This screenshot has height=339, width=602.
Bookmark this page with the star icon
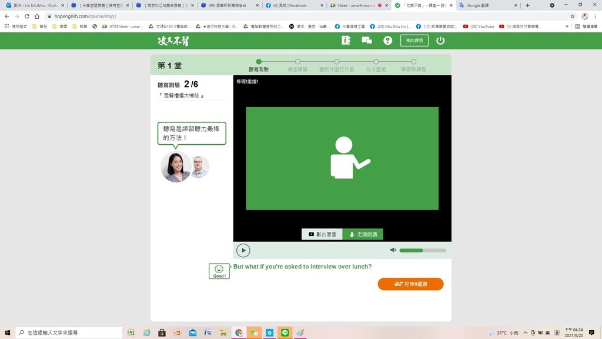point(573,16)
